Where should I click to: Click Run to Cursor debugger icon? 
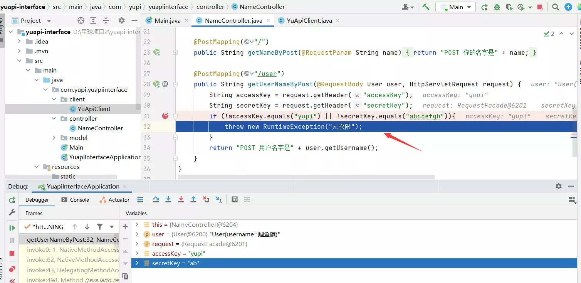pos(219,199)
